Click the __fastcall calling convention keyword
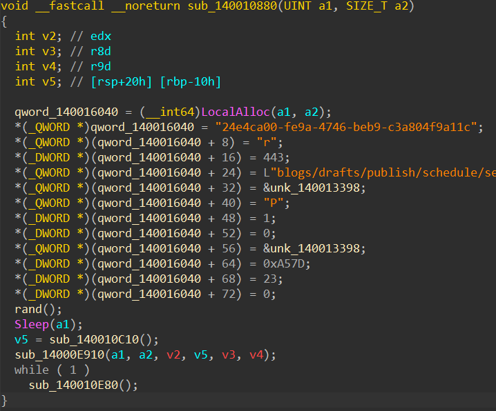Viewport: 496px width, 411px height. pyautogui.click(x=70, y=6)
